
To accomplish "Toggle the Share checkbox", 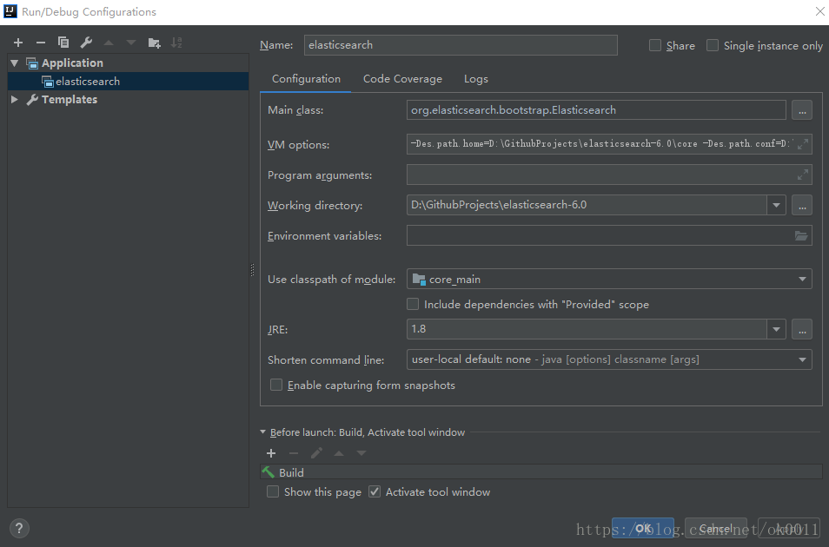I will click(x=655, y=45).
